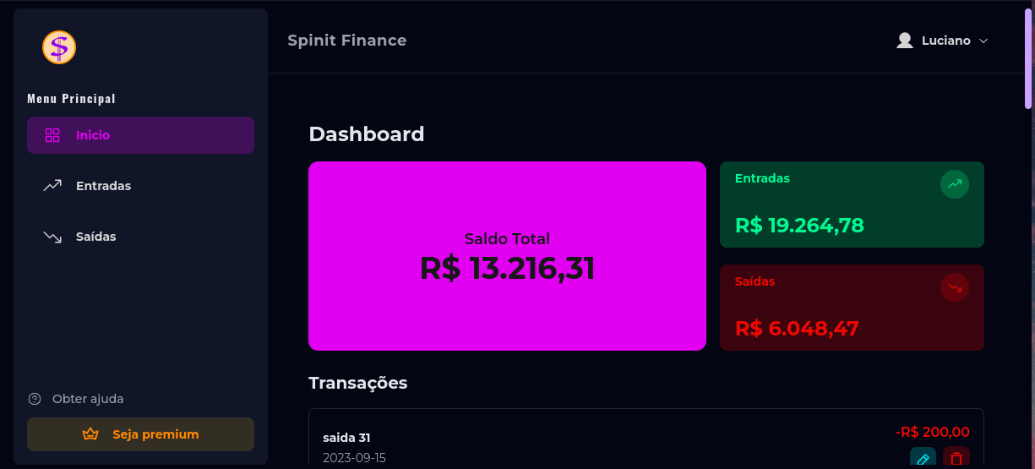Click the -R$ 200,00 transaction value

click(933, 432)
